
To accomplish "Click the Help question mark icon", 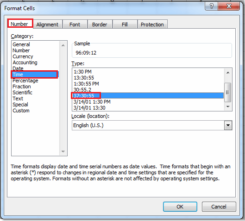I will click(211, 6).
